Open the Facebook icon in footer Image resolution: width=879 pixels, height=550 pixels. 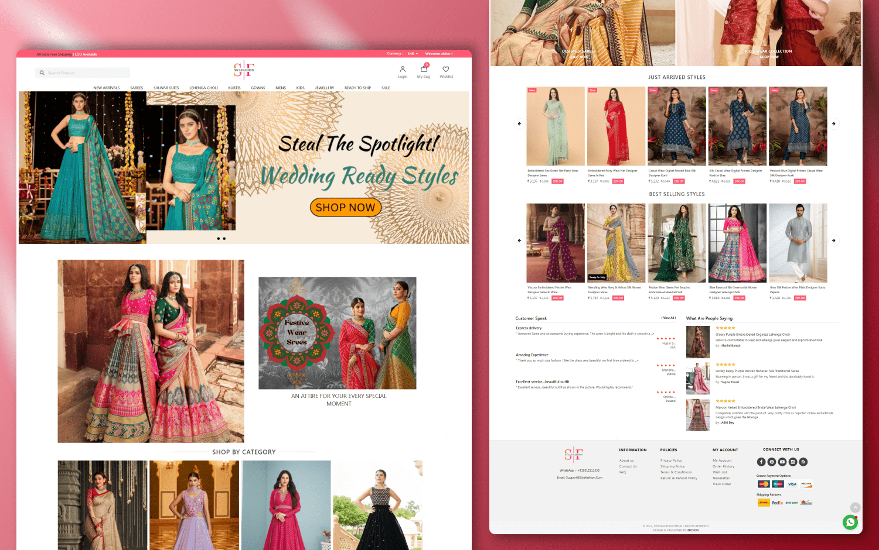click(761, 462)
